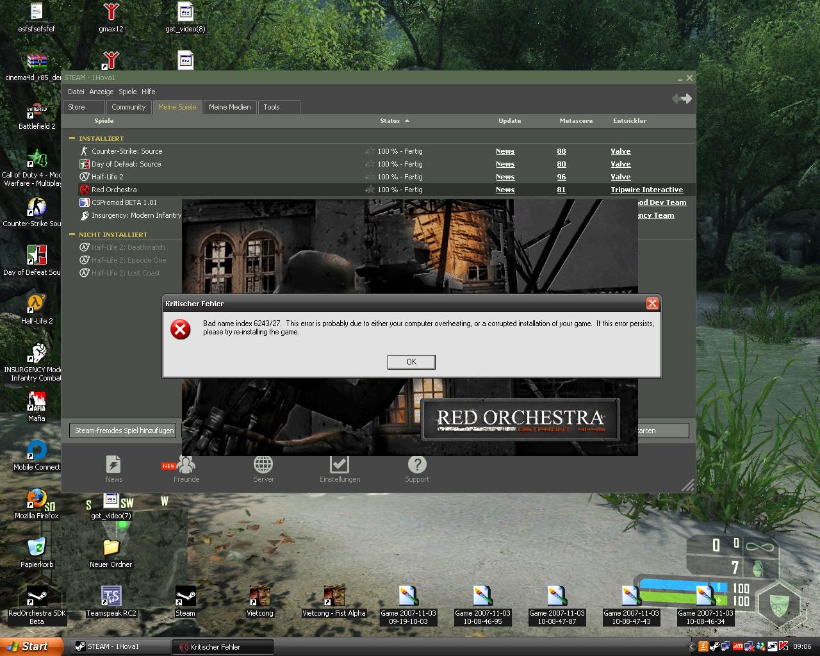Open the Spiele menu

tap(127, 92)
